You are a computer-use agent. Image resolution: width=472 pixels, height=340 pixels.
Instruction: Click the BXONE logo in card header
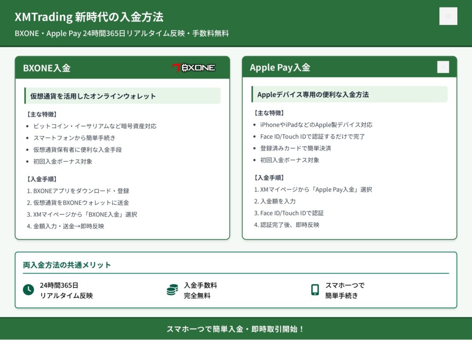coord(194,68)
